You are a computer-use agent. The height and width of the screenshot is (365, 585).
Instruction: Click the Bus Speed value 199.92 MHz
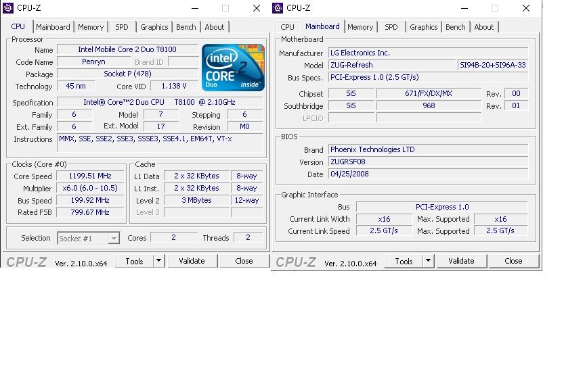click(x=90, y=200)
